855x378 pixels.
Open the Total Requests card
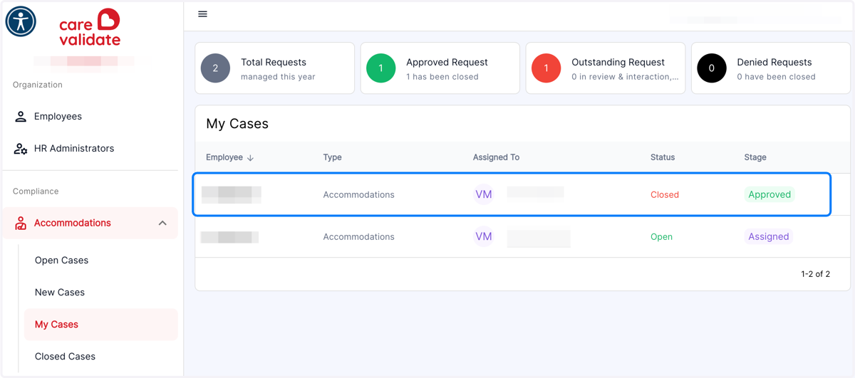click(274, 68)
